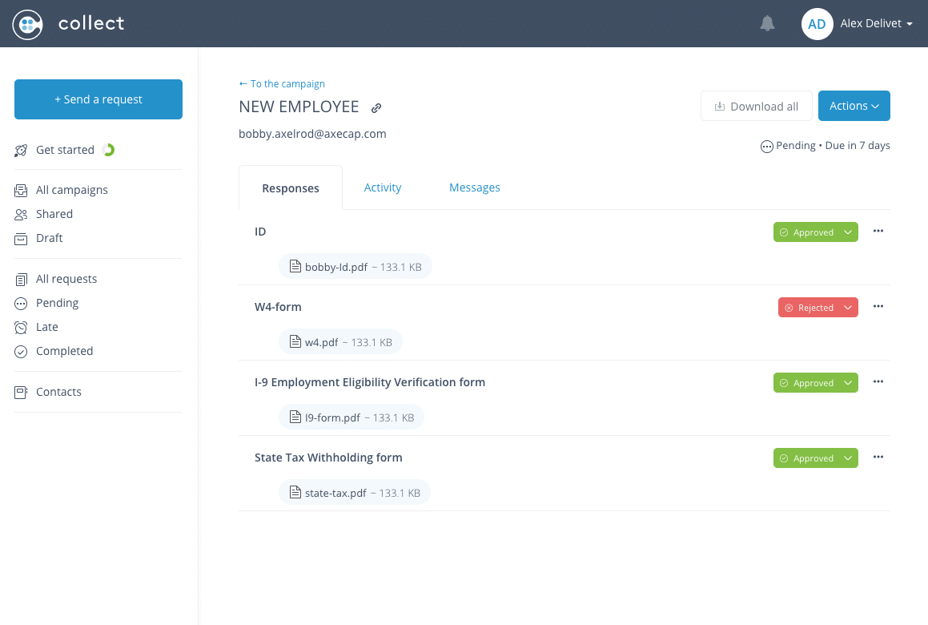Click the Send a request button
Viewport: 928px width, 625px height.
pos(98,99)
